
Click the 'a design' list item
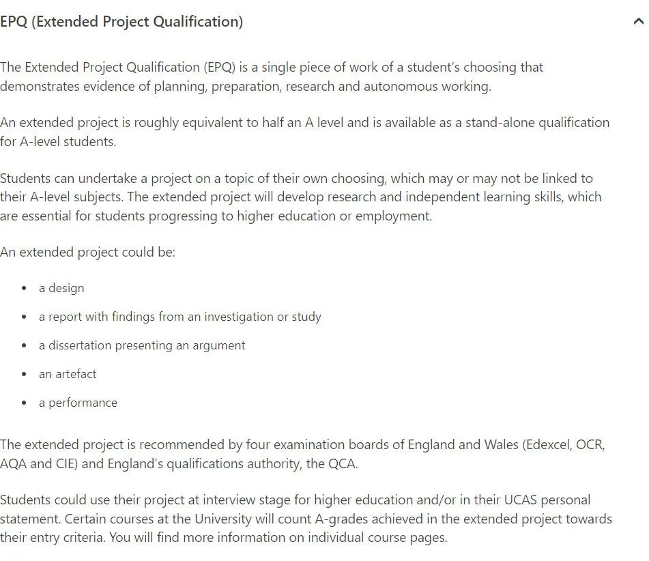61,288
